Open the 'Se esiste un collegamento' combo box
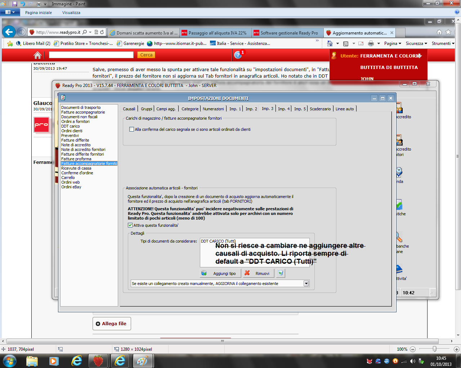 click(220, 284)
